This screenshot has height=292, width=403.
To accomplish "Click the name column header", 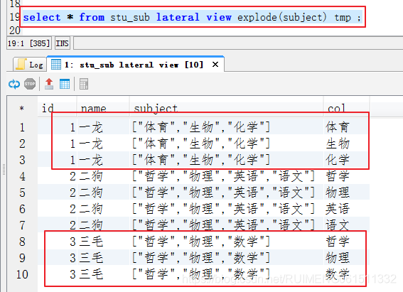I will [103, 108].
